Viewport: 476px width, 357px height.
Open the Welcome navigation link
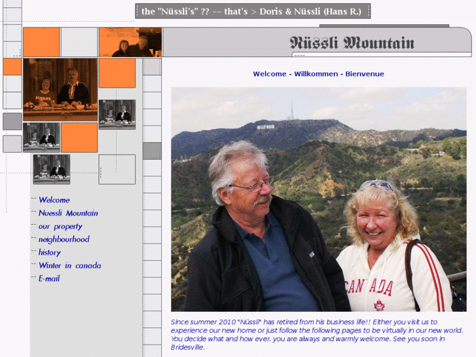click(54, 200)
